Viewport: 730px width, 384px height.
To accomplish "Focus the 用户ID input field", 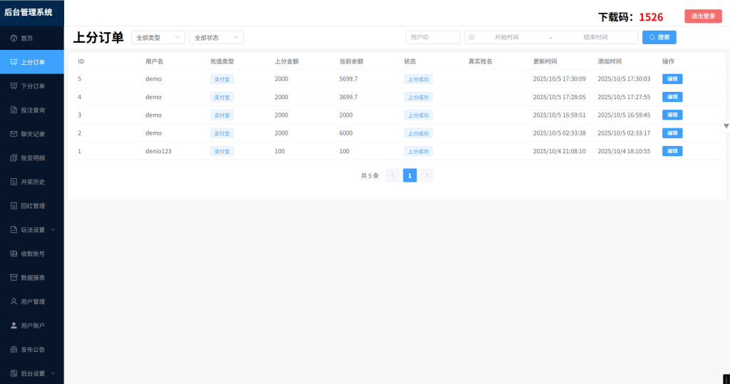I will tap(432, 37).
